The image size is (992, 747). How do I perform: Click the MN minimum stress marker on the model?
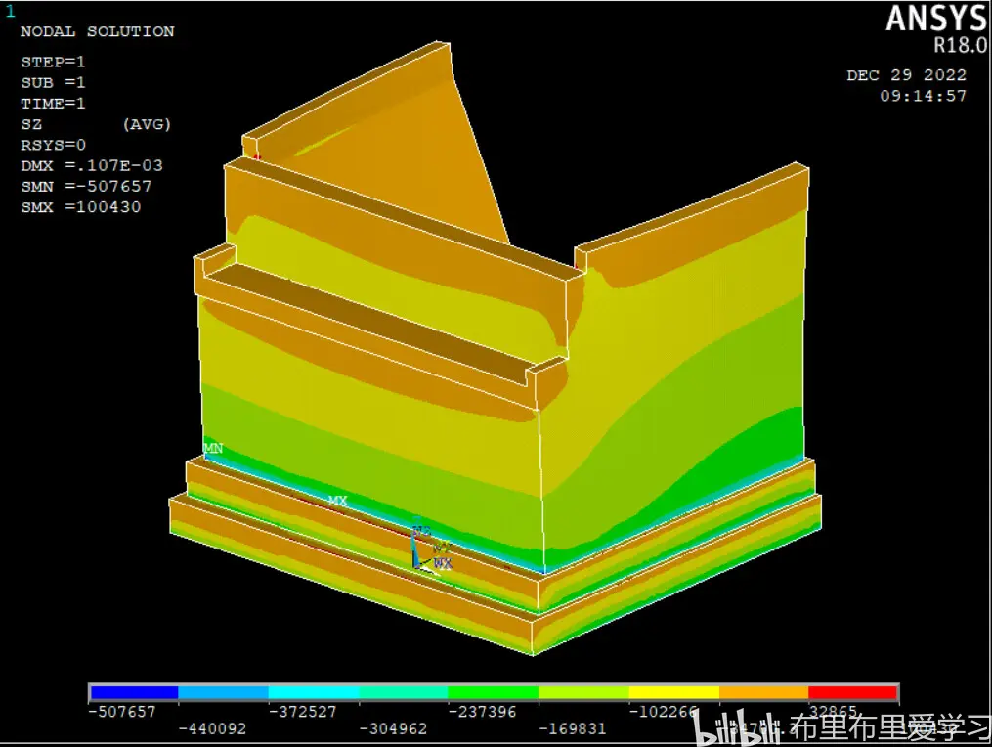(213, 448)
